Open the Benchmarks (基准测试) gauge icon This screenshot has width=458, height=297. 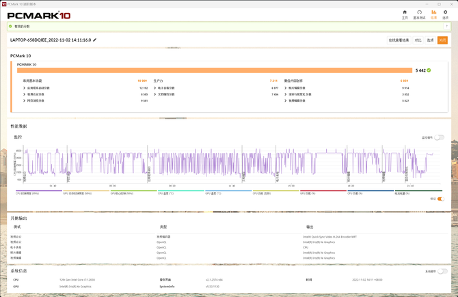click(x=419, y=12)
